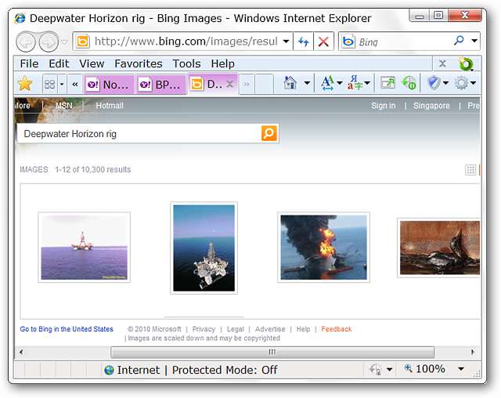Expand the address bar history dropdown
The image size is (501, 398).
287,42
